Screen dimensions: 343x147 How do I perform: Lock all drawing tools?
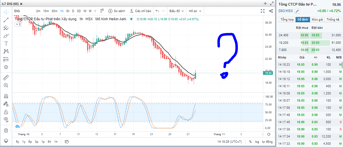click(x=6, y=112)
